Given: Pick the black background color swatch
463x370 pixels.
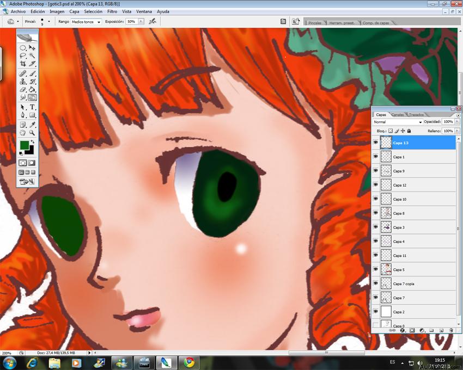Looking at the screenshot, I should 31,151.
